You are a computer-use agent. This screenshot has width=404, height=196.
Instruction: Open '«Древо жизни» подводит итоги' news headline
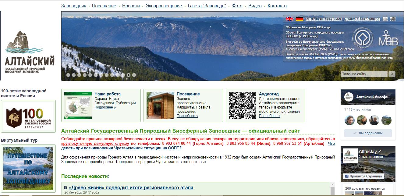pos(131,187)
